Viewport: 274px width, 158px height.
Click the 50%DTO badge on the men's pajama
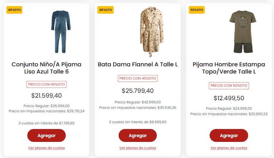click(x=196, y=10)
